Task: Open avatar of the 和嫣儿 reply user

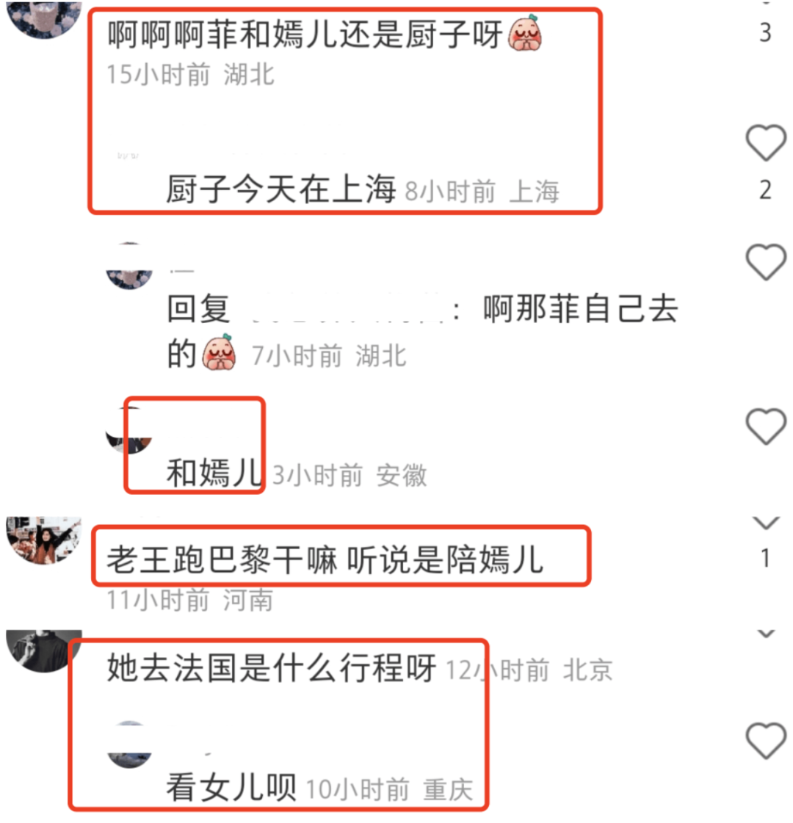Action: pyautogui.click(x=129, y=430)
